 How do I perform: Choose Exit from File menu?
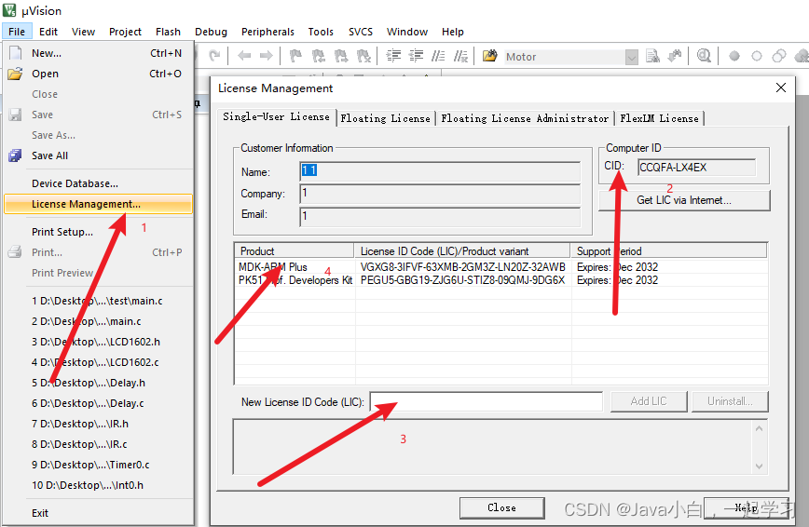pos(98,512)
